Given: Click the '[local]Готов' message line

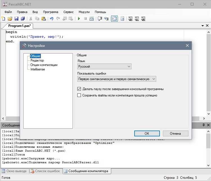Looking at the screenshot, I should point(14,155).
